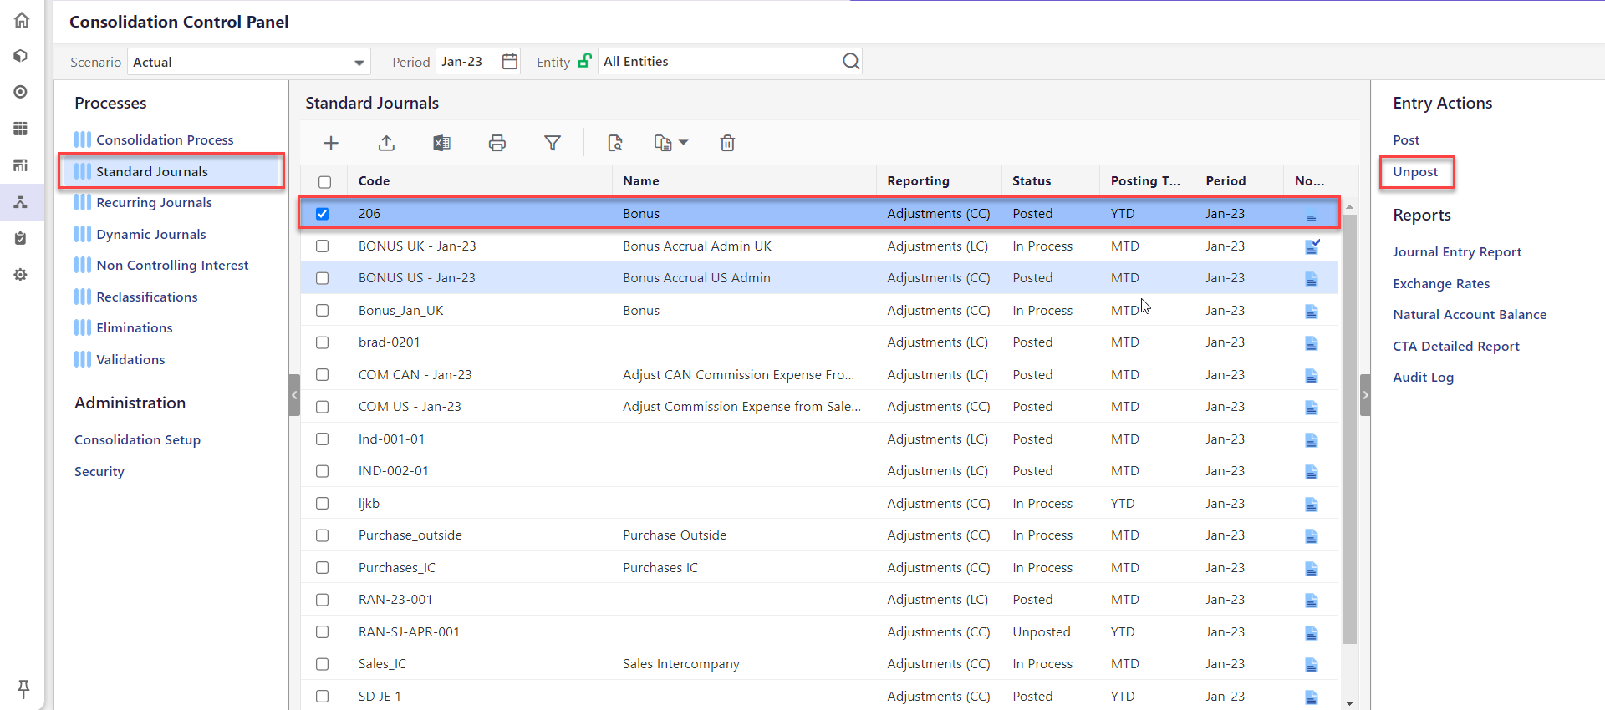
Task: Check the RAN-SJ-APR-001 checkbox
Action: (323, 632)
